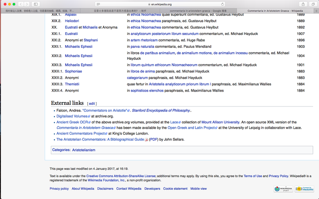The height and width of the screenshot is (199, 319).
Task: Open the Digitalised Volumes link
Action: pyautogui.click(x=73, y=116)
